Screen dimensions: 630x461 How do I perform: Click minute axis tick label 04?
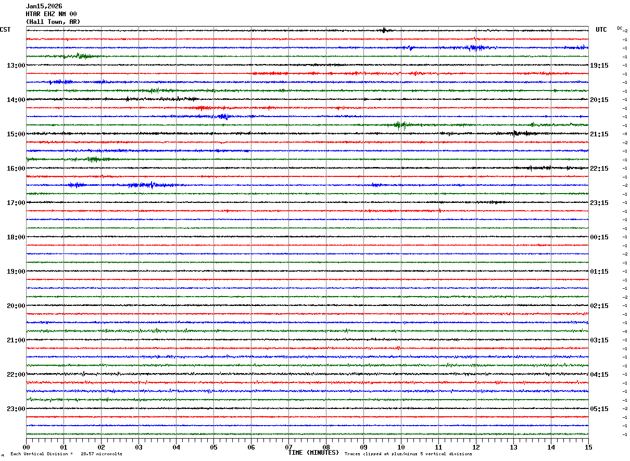(176, 447)
